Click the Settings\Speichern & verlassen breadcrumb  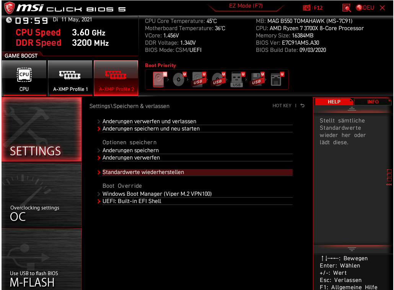point(129,106)
